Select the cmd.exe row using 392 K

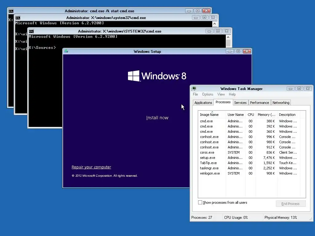pos(249,126)
